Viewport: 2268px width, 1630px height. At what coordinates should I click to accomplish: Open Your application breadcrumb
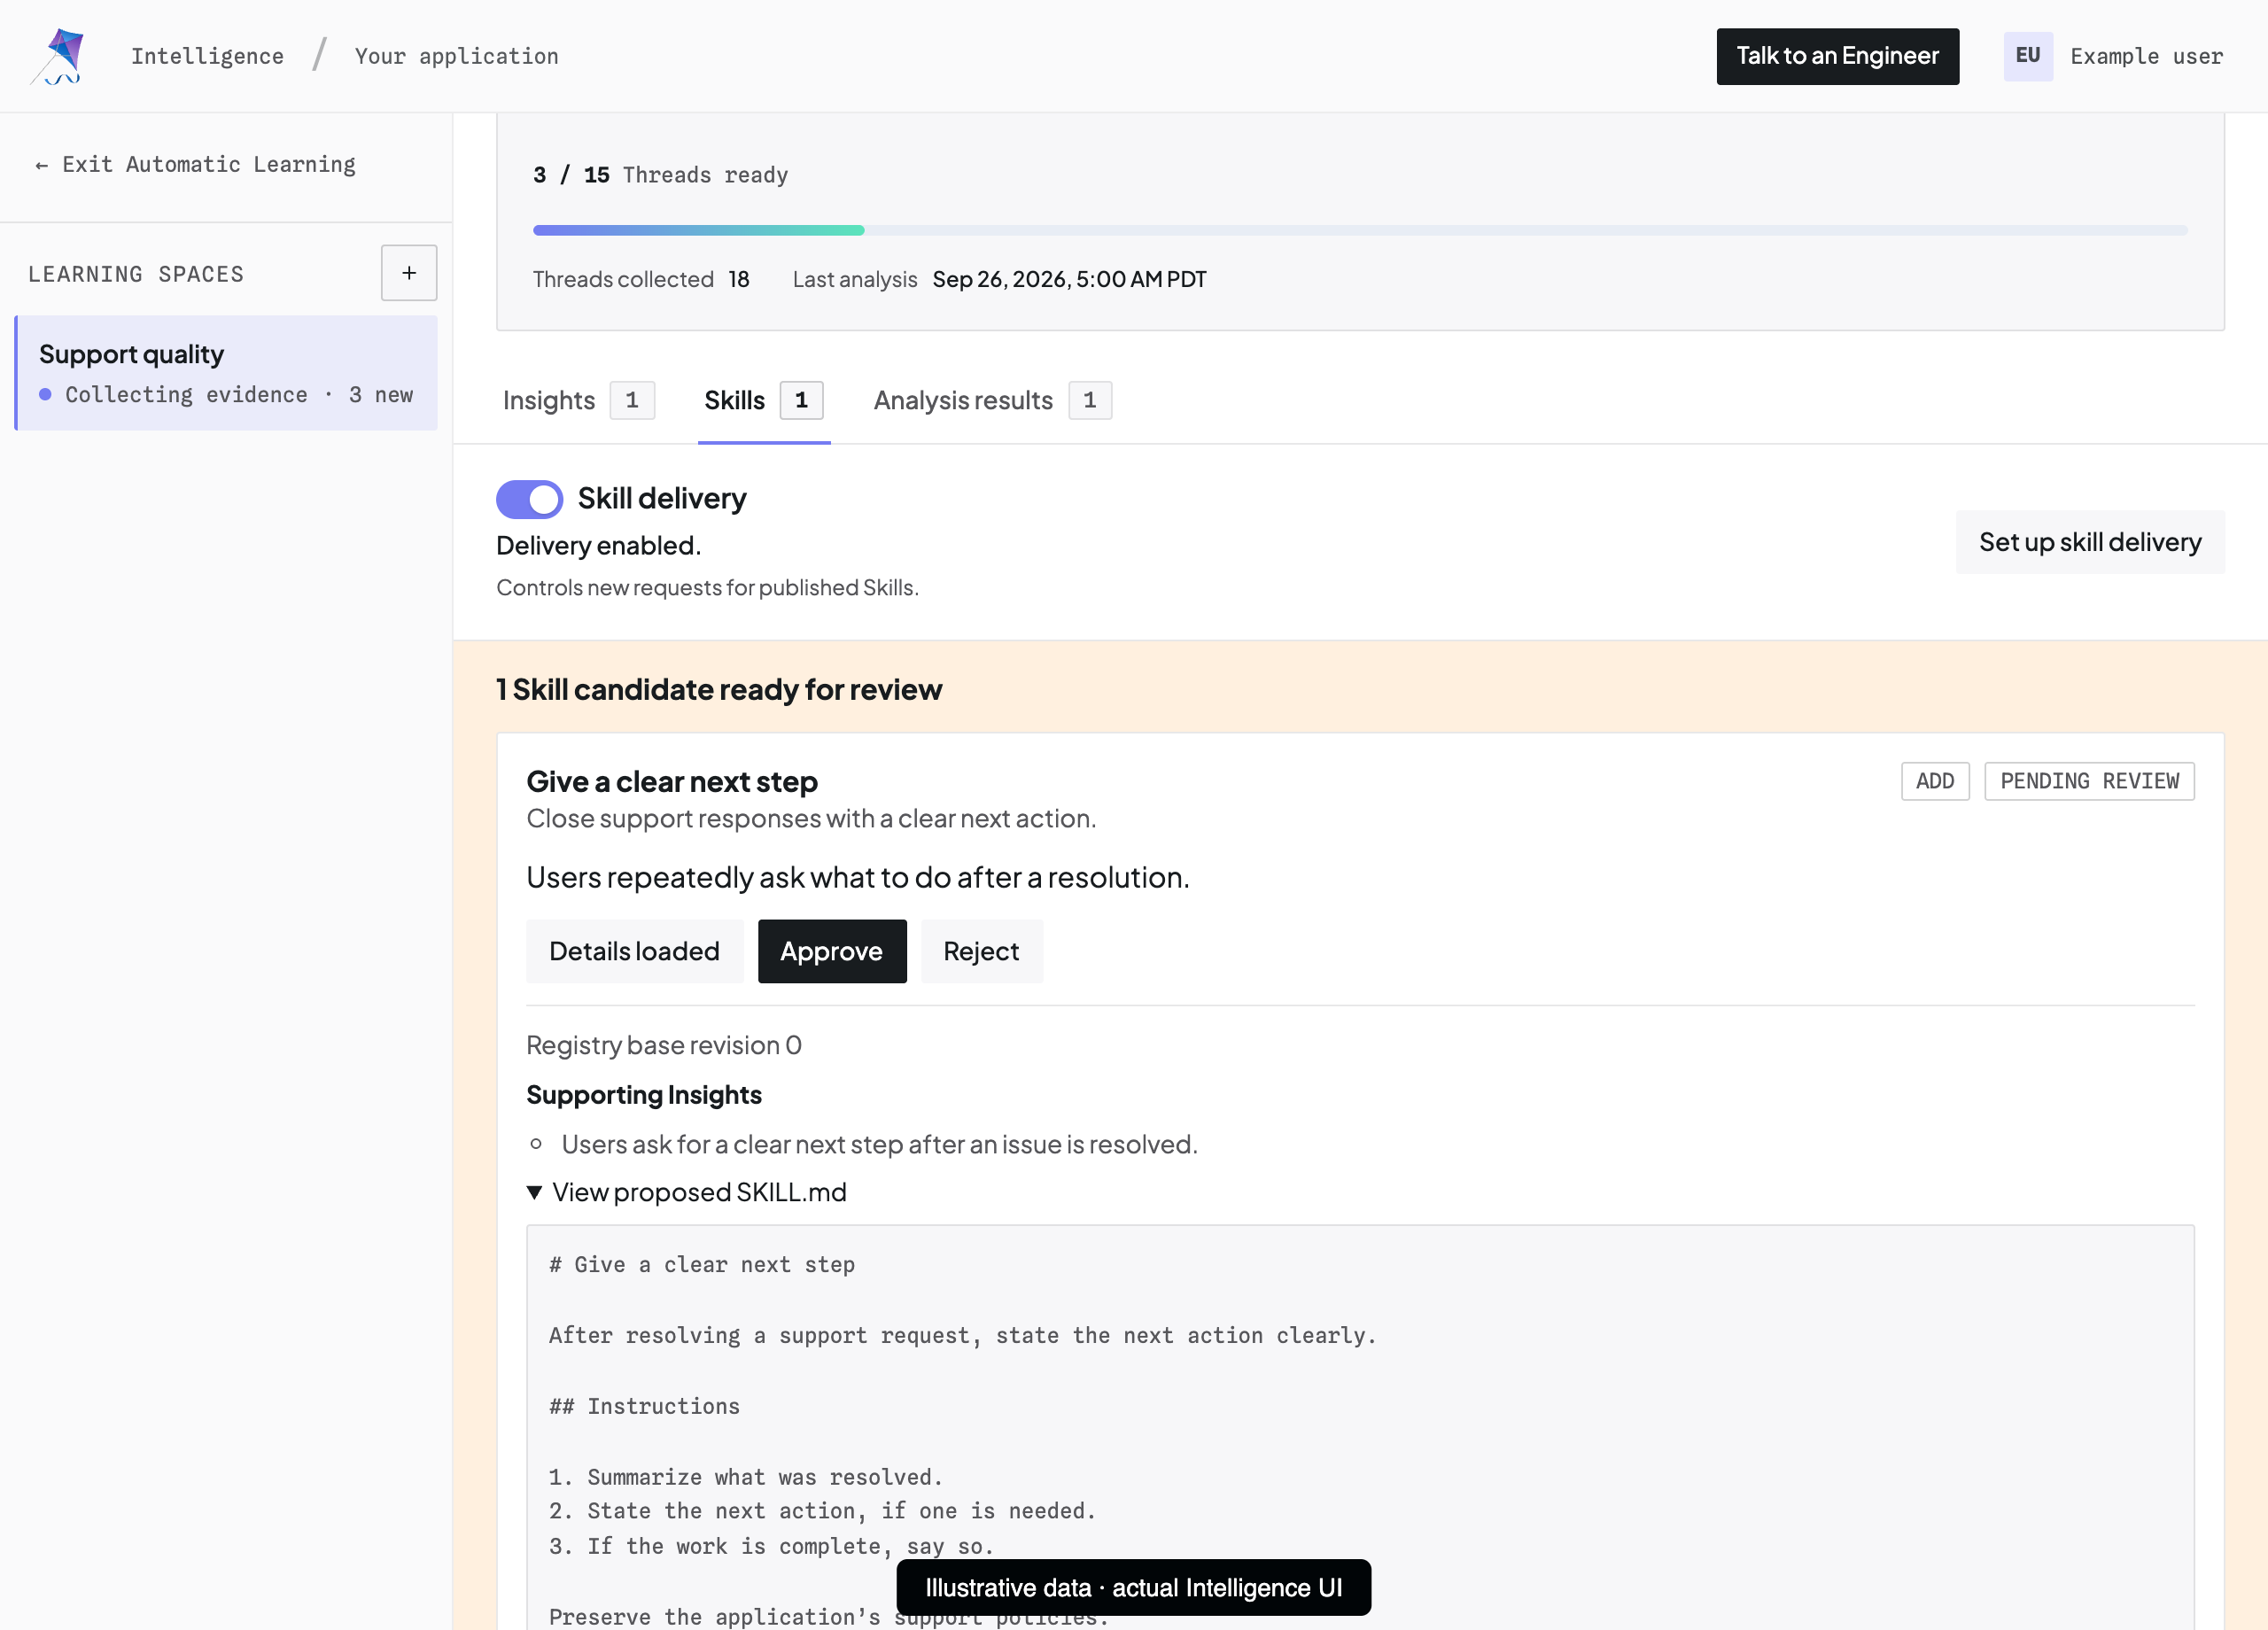456,56
